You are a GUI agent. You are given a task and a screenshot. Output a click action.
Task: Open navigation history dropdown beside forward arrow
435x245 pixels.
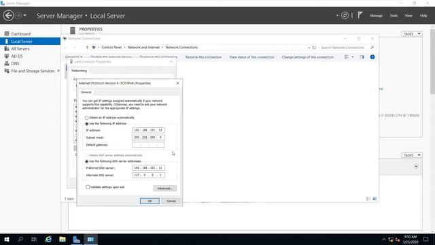tap(25, 16)
